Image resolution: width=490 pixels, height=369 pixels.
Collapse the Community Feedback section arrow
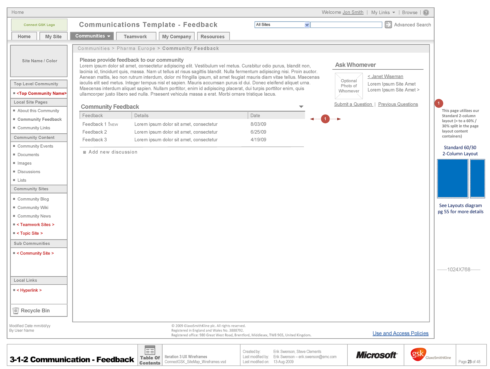301,107
